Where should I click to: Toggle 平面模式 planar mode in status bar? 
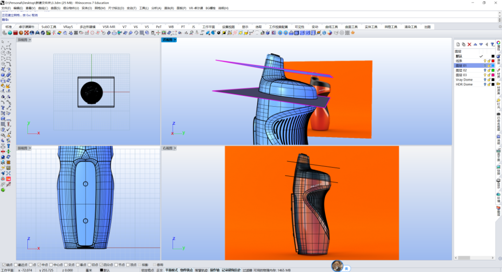[x=171, y=270]
